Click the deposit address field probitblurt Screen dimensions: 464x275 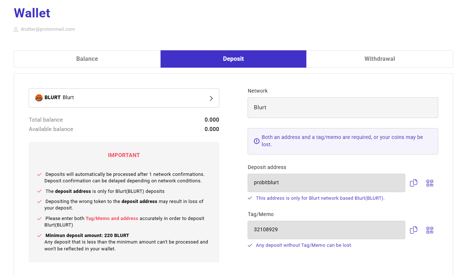(x=326, y=183)
